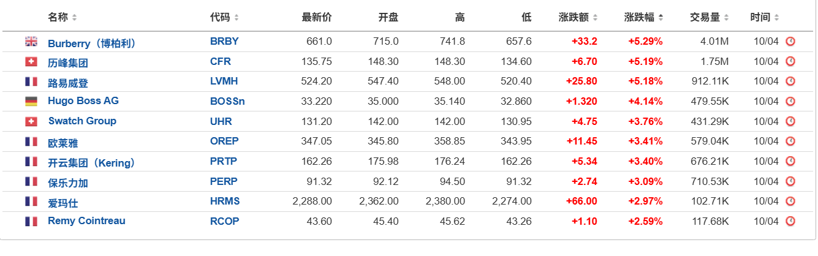Click the clock icon in Remy Cointreau row

tap(790, 221)
